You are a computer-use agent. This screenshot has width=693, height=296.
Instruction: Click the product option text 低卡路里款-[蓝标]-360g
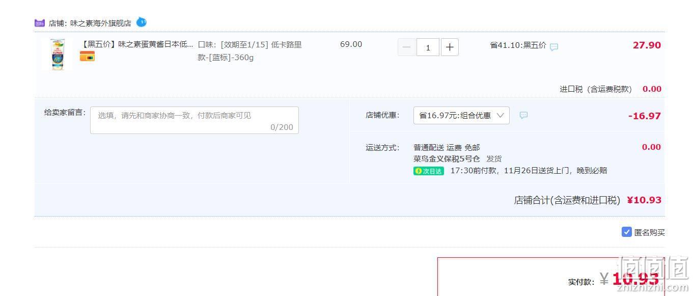coord(250,51)
